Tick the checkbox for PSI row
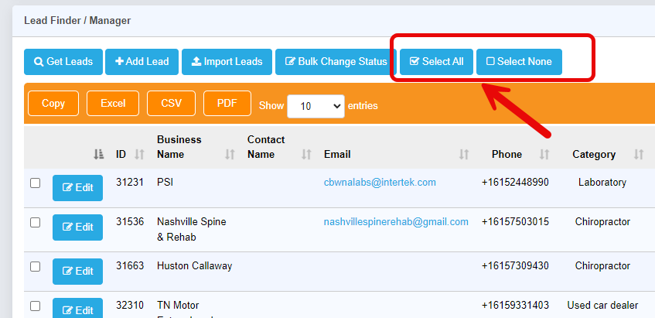This screenshot has height=318, width=655. pos(35,183)
